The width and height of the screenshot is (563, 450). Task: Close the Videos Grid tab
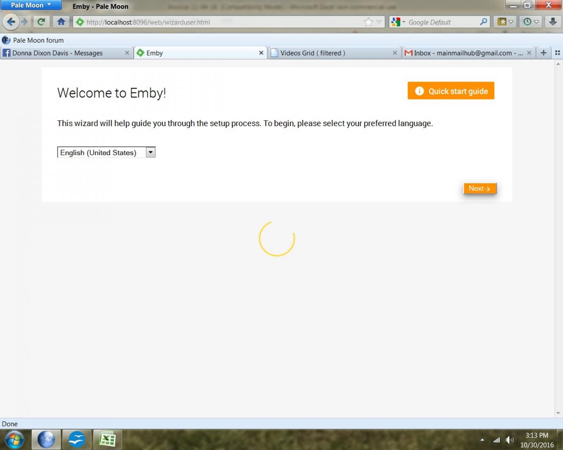click(x=395, y=53)
